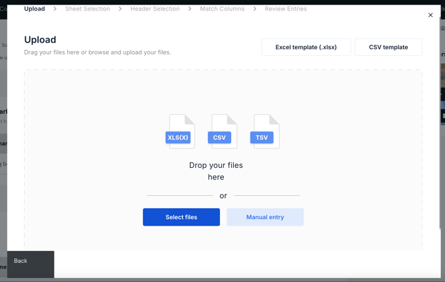This screenshot has width=445, height=282.
Task: Jump to the Match Columns step
Action: (222, 9)
